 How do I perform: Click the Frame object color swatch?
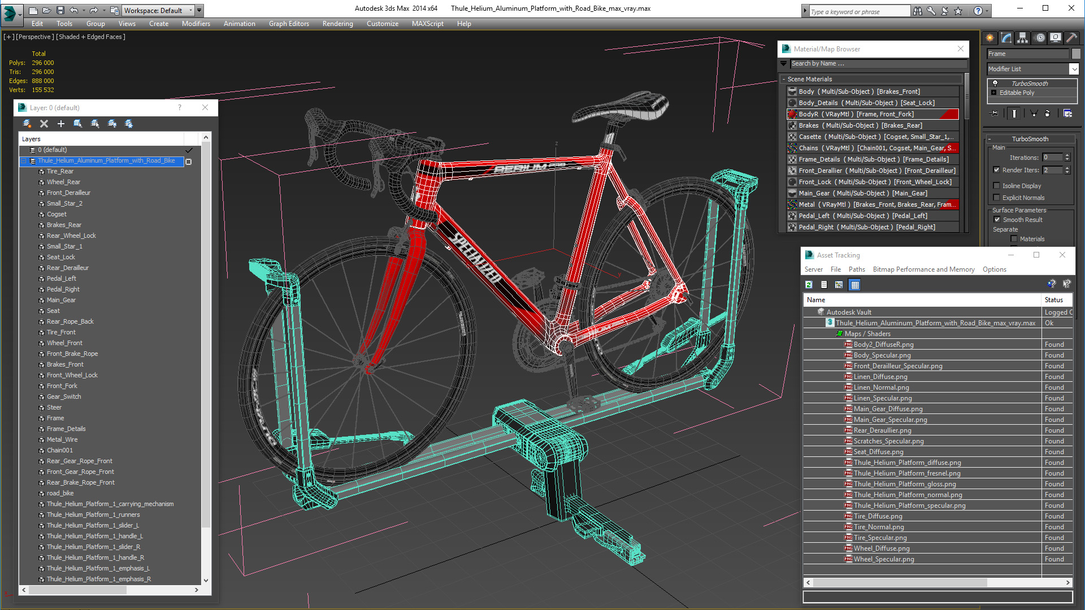(1076, 54)
